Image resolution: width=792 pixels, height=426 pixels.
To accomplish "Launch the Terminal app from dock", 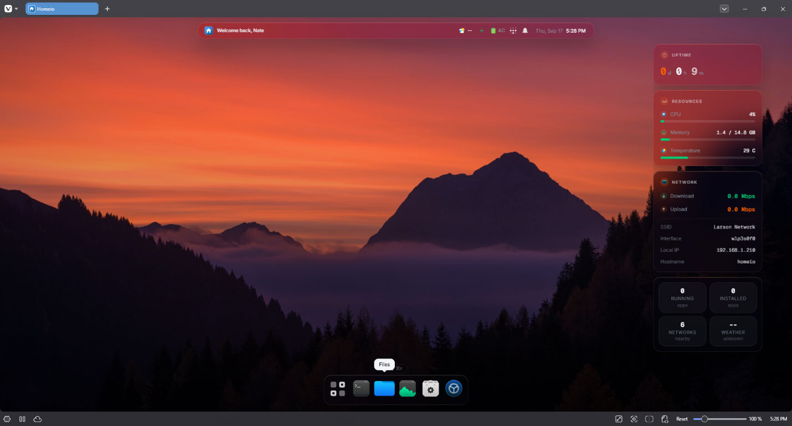I will [361, 389].
